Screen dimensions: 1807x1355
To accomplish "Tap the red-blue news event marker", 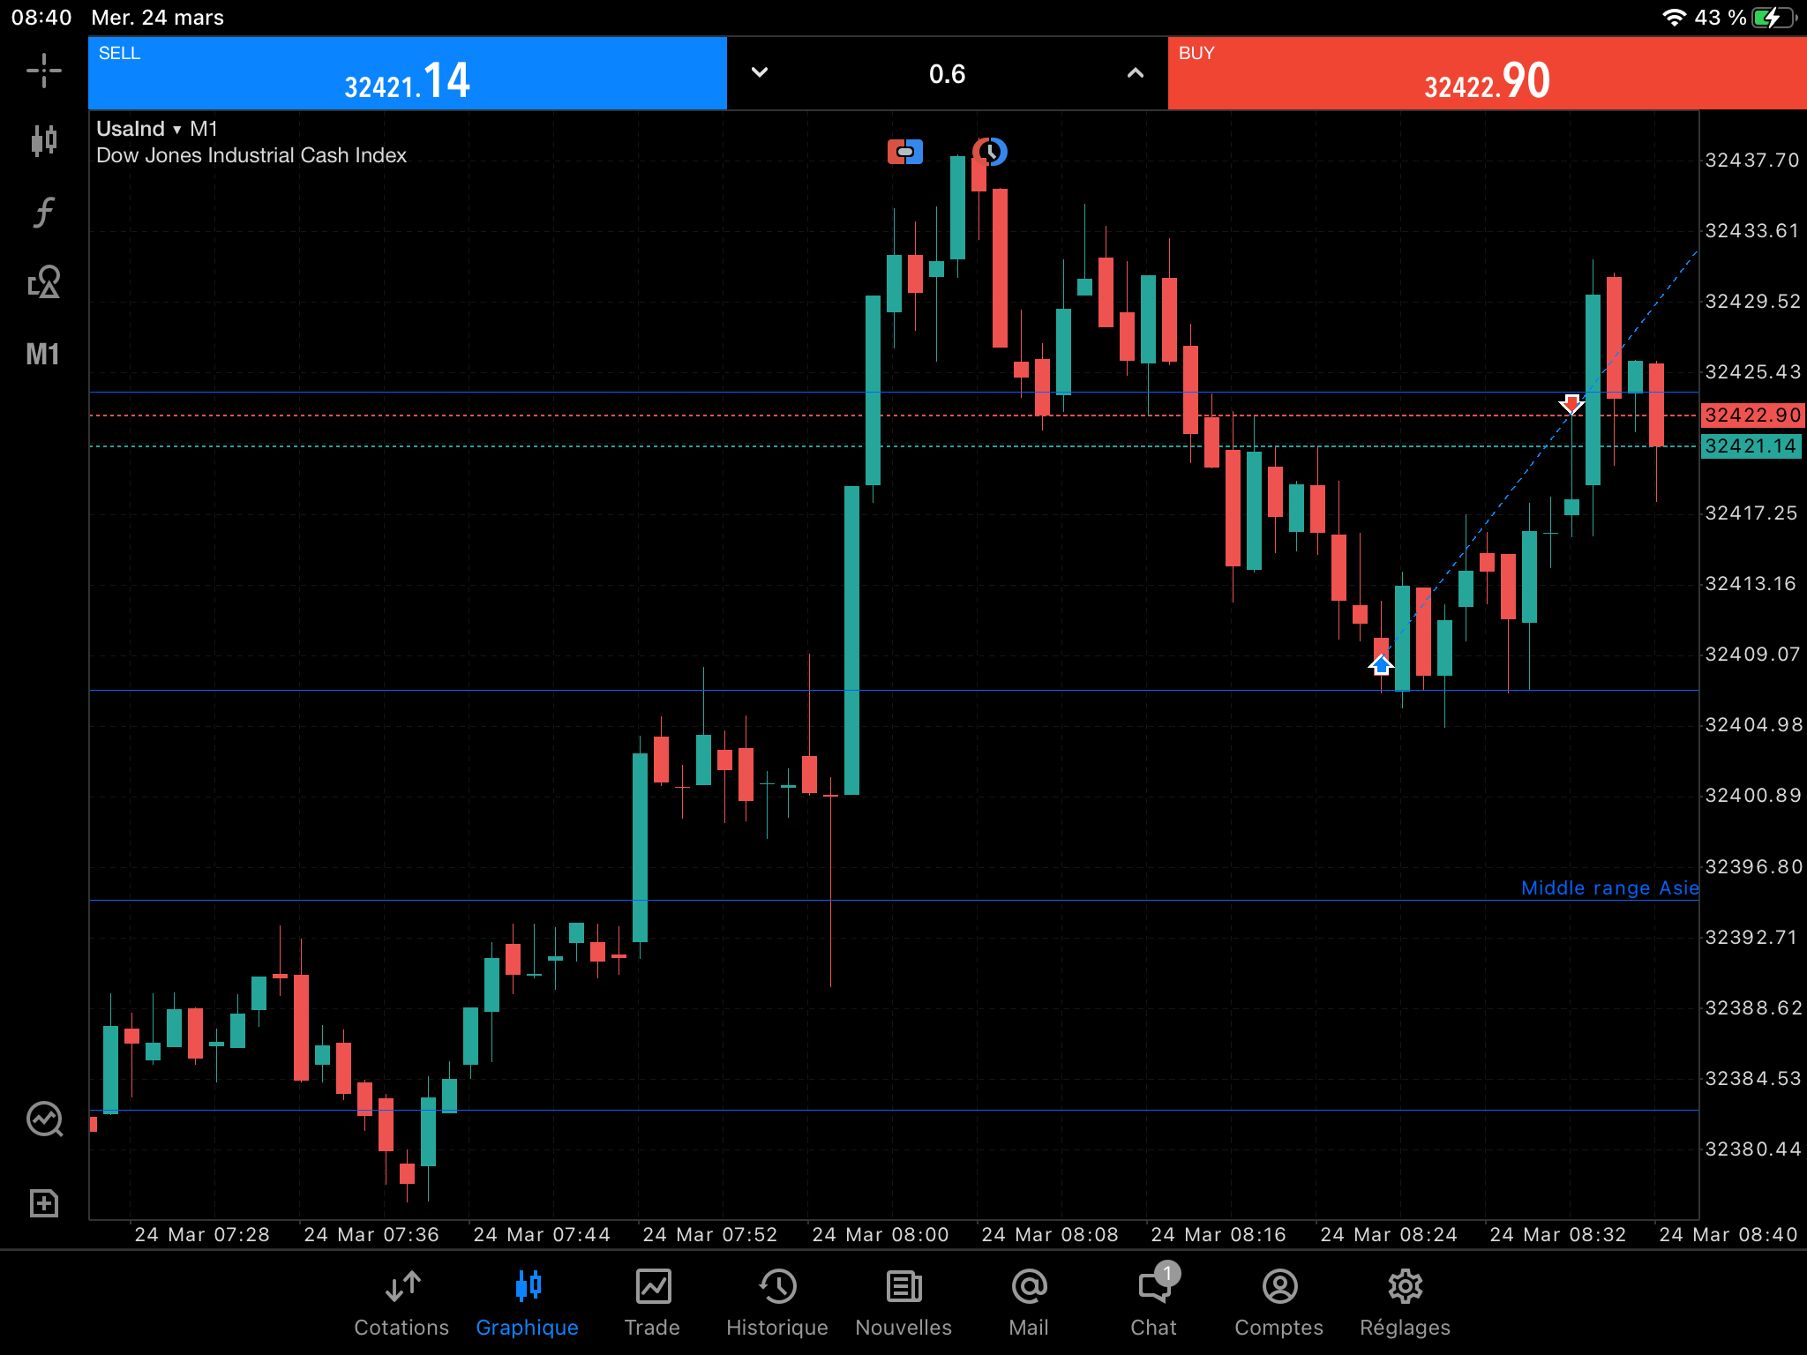I will click(904, 152).
